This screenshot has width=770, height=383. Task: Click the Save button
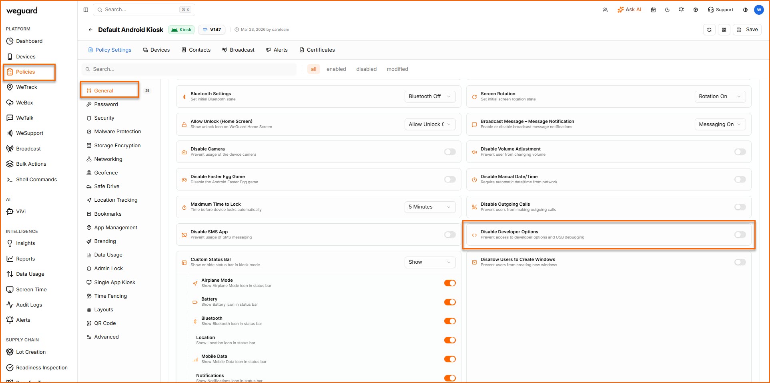(747, 30)
